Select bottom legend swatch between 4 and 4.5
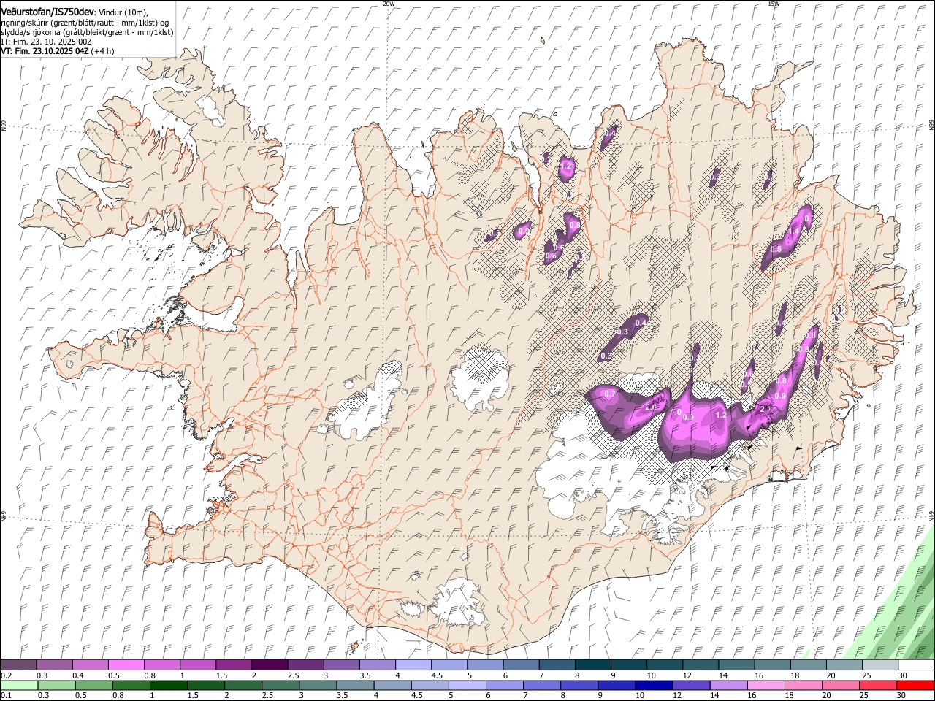 pos(392,685)
